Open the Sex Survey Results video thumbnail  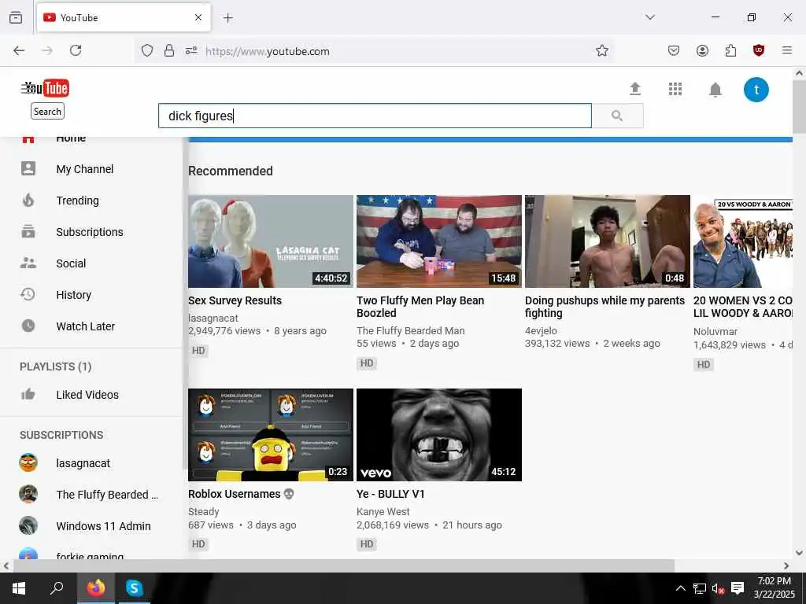coord(271,241)
